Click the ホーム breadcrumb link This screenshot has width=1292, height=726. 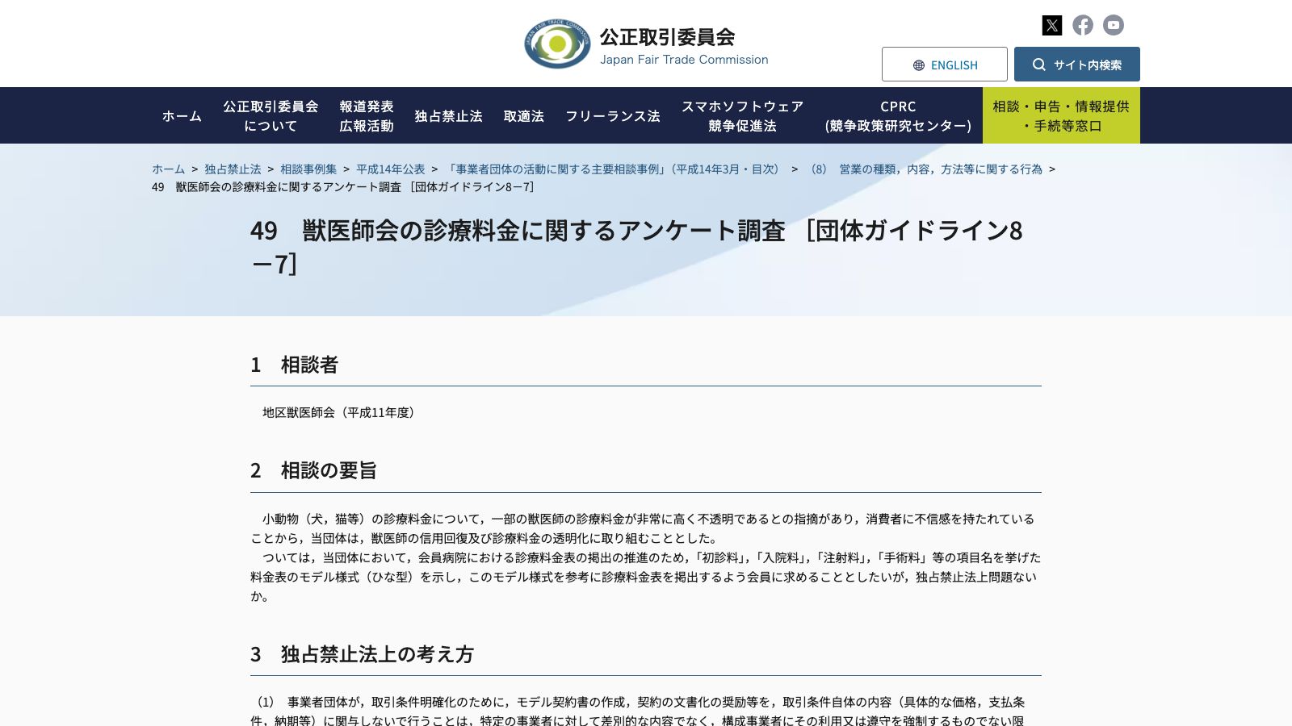click(168, 169)
